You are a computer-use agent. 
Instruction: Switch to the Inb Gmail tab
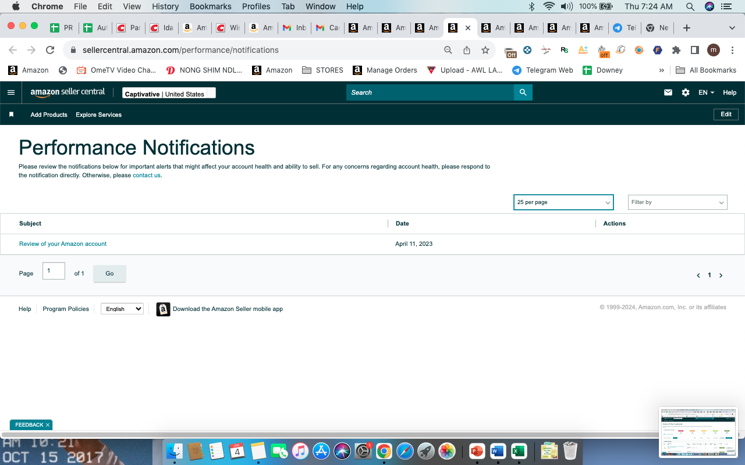pyautogui.click(x=295, y=28)
